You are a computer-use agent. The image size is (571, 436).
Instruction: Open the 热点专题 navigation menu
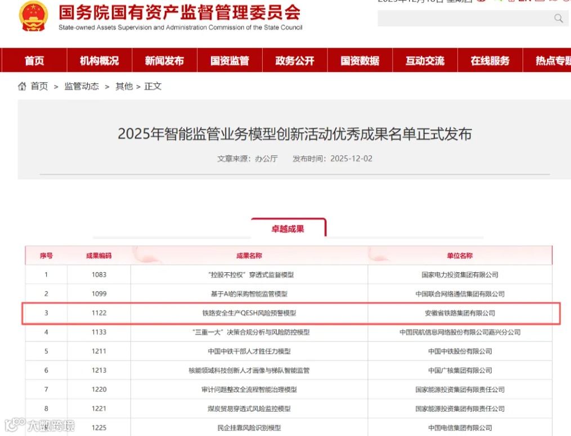547,60
